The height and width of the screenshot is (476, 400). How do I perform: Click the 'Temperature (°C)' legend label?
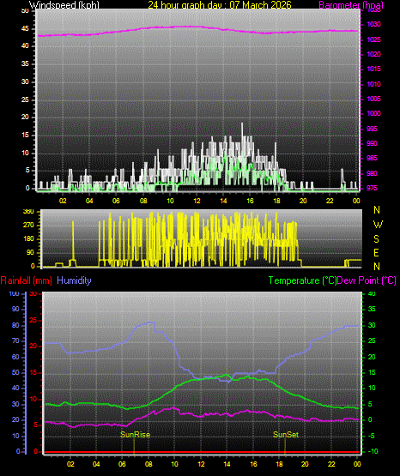tap(302, 280)
